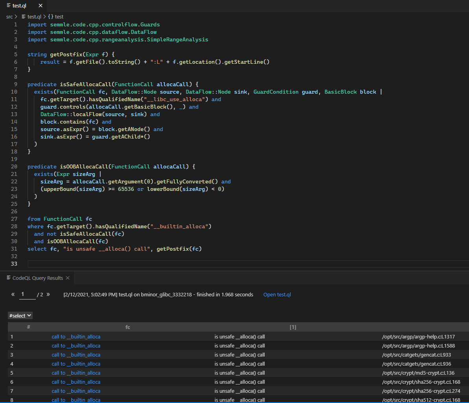Open the row 5 __builtin_alloca result link
This screenshot has width=469, height=403.
click(x=76, y=373)
